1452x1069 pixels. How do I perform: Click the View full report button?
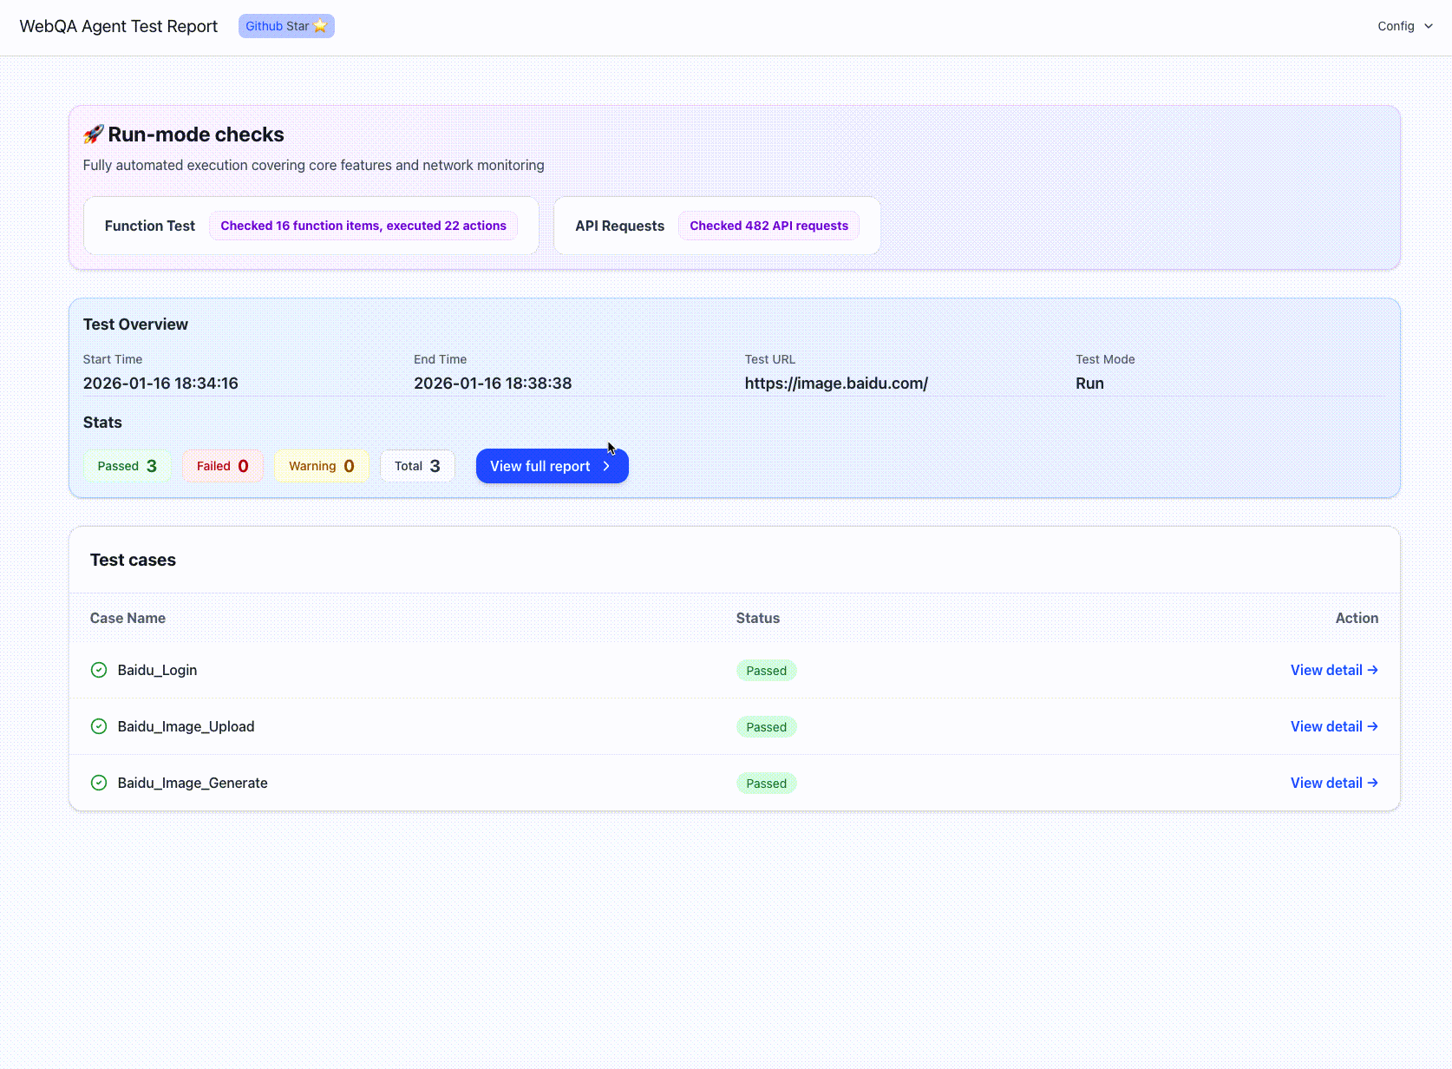(552, 466)
